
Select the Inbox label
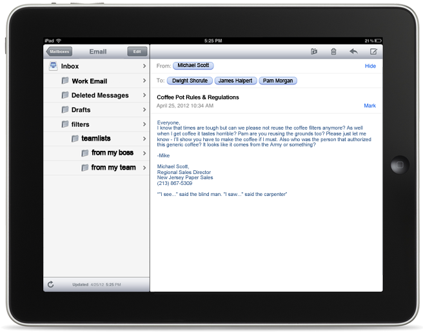70,66
